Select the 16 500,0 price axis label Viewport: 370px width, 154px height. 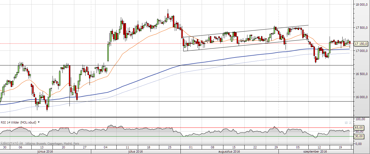[361, 74]
